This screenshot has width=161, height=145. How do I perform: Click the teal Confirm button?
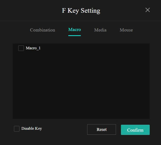pos(135,130)
